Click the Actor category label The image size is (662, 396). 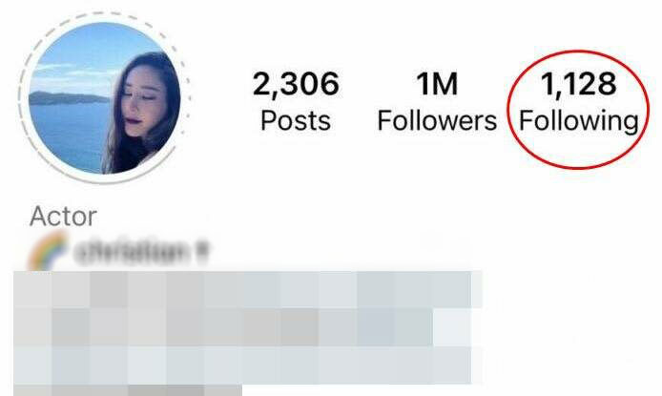[x=63, y=217]
